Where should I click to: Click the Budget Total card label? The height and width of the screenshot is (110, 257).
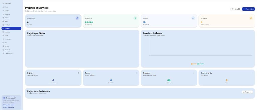click(88, 18)
